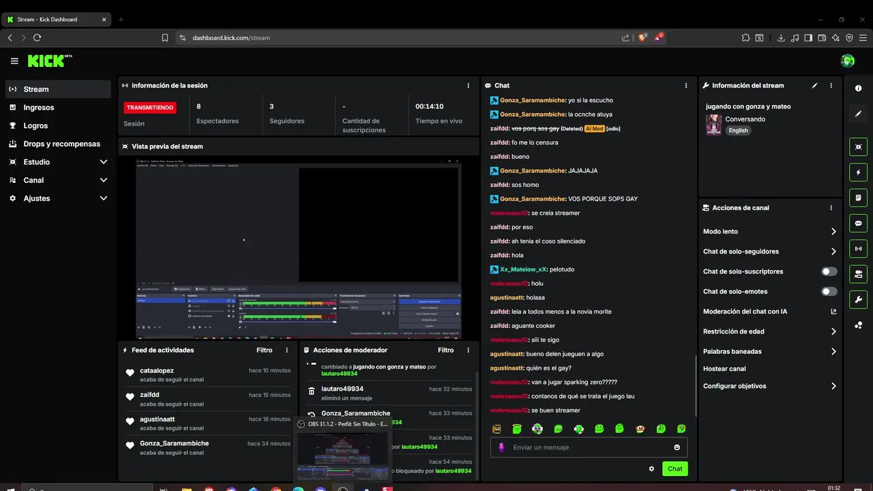Screen dimensions: 873x491
Task: Open browser extensions puzzle icon
Action: [746, 38]
